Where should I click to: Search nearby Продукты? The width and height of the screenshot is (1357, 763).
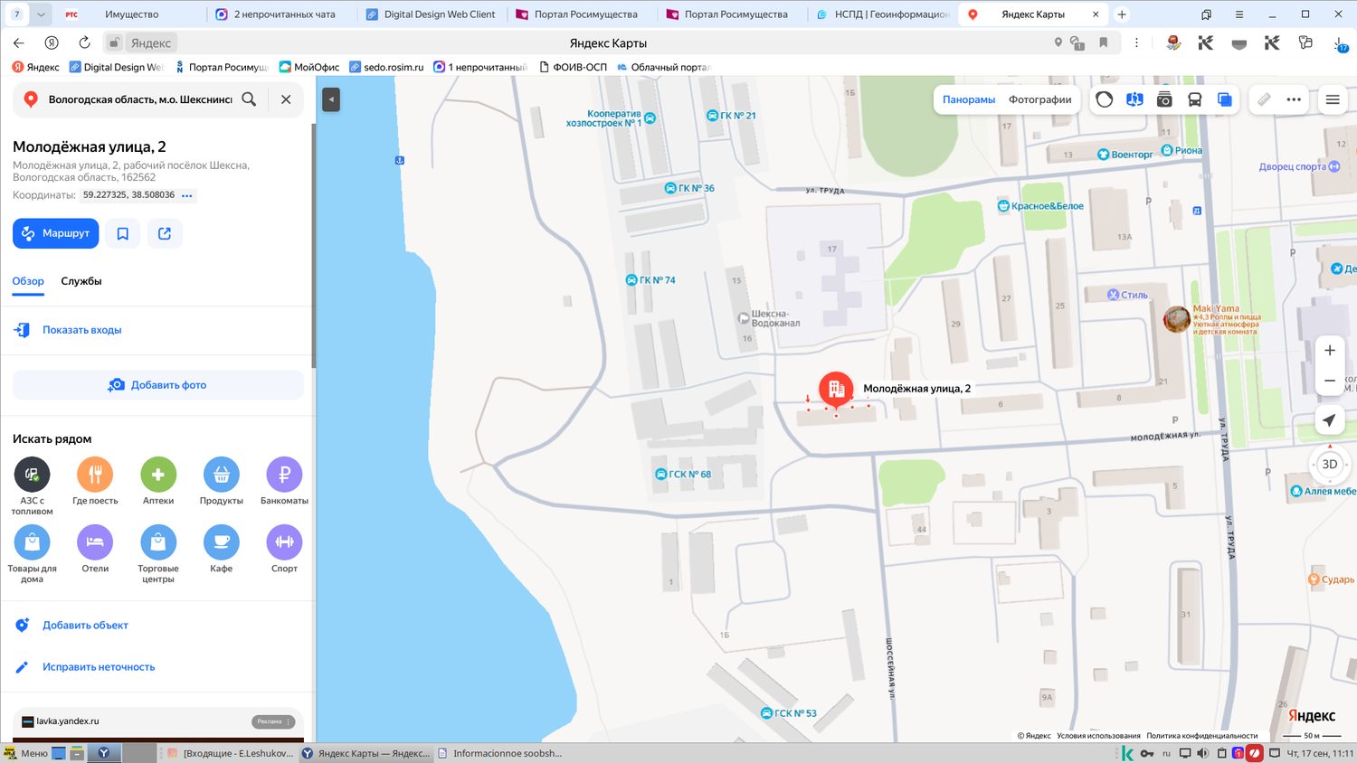click(222, 481)
